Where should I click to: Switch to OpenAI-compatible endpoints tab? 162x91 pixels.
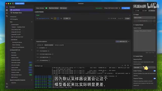click(x=49, y=45)
